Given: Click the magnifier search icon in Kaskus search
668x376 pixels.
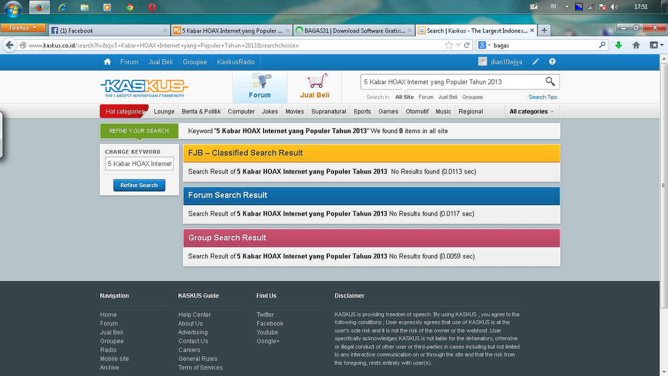Looking at the screenshot, I should [x=550, y=81].
